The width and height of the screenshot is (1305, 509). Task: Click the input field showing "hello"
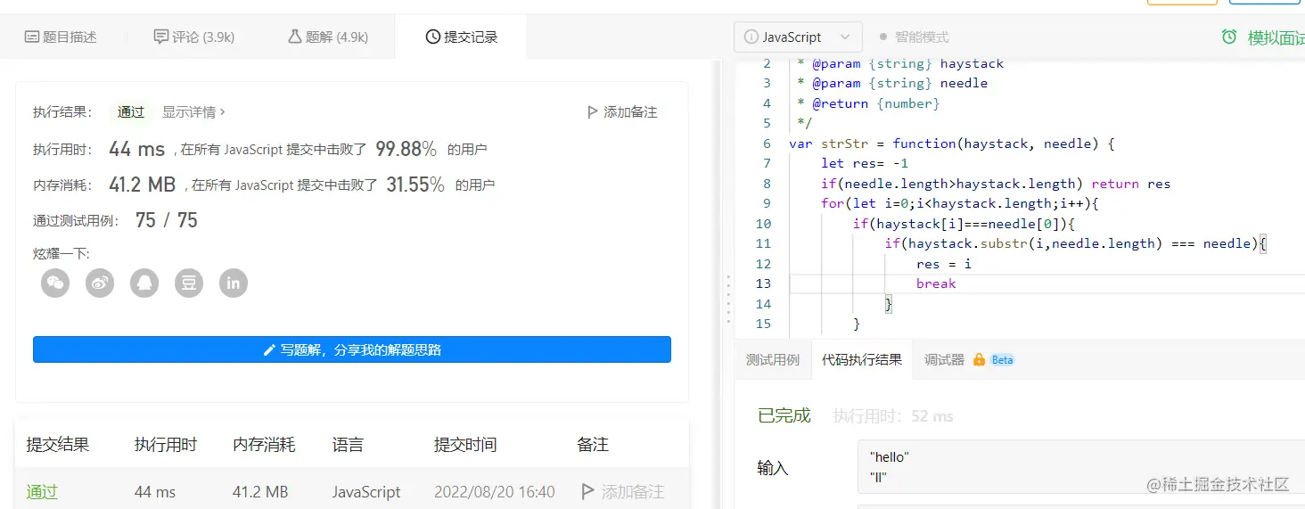pos(1080,468)
